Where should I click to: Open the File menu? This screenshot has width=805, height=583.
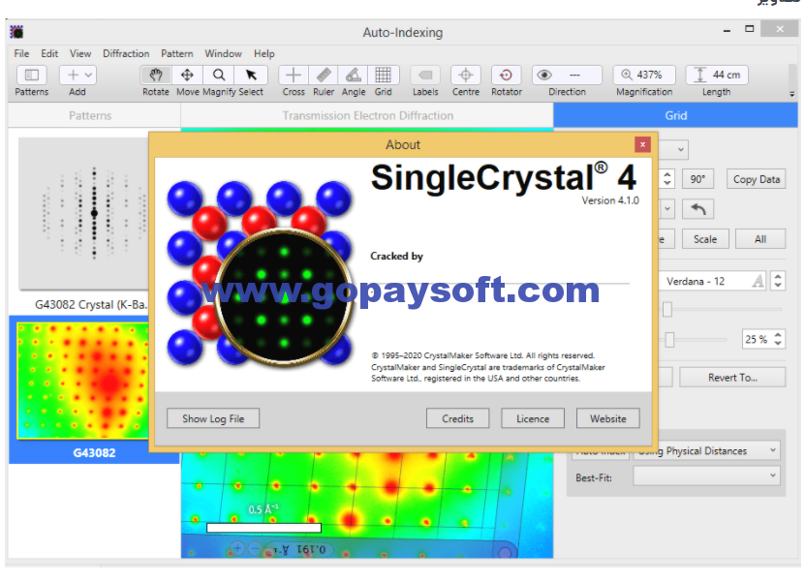click(x=21, y=53)
